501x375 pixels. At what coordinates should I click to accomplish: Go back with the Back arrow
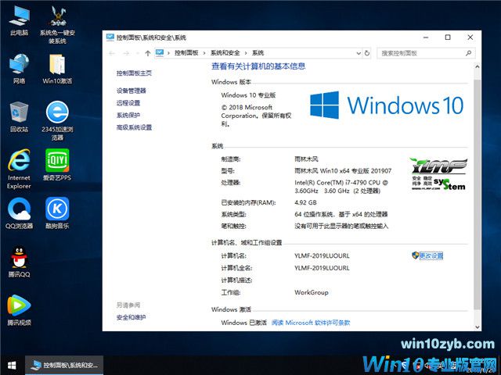point(112,53)
